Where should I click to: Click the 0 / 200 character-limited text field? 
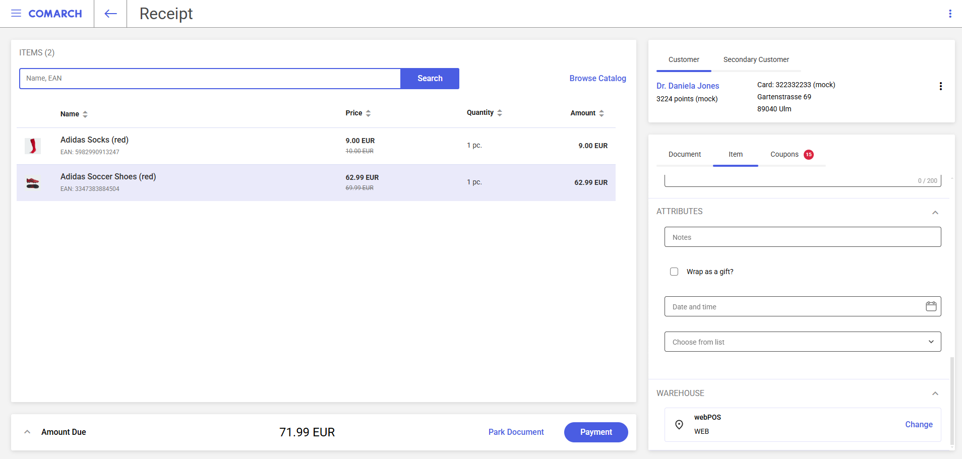point(803,180)
